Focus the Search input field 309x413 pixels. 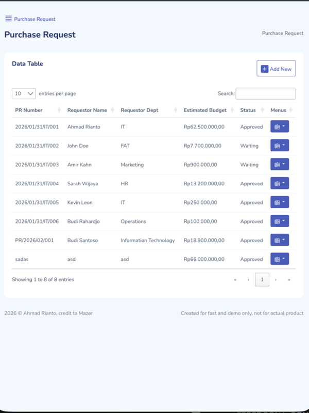(x=266, y=93)
